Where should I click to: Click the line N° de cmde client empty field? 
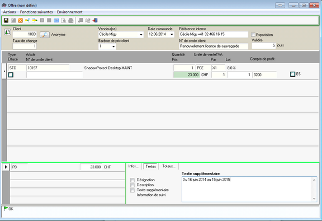[54, 74]
